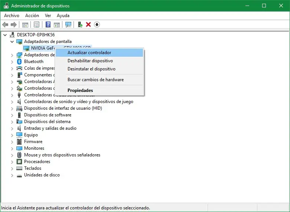The width and height of the screenshot is (290, 212).
Task: Select the Adaptadores de pantalla label
Action: (x=48, y=42)
